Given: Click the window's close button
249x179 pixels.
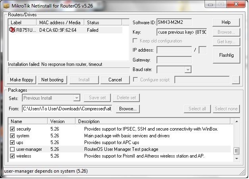Looking at the screenshot, I should [236, 4].
